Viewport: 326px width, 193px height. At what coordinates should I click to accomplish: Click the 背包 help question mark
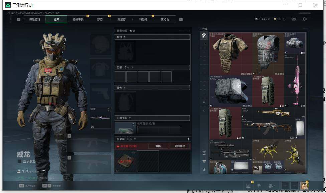(x=125, y=88)
